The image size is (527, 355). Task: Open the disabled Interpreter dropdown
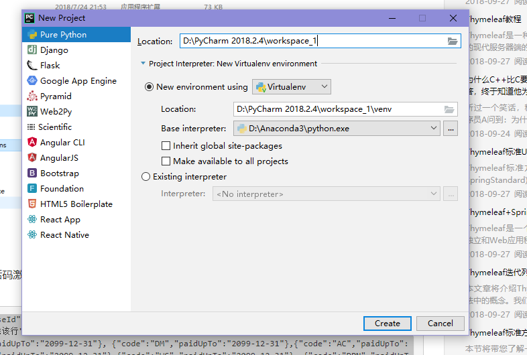(326, 194)
